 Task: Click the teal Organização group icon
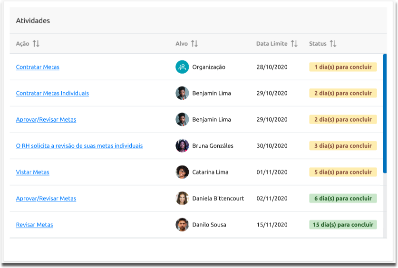tap(182, 67)
